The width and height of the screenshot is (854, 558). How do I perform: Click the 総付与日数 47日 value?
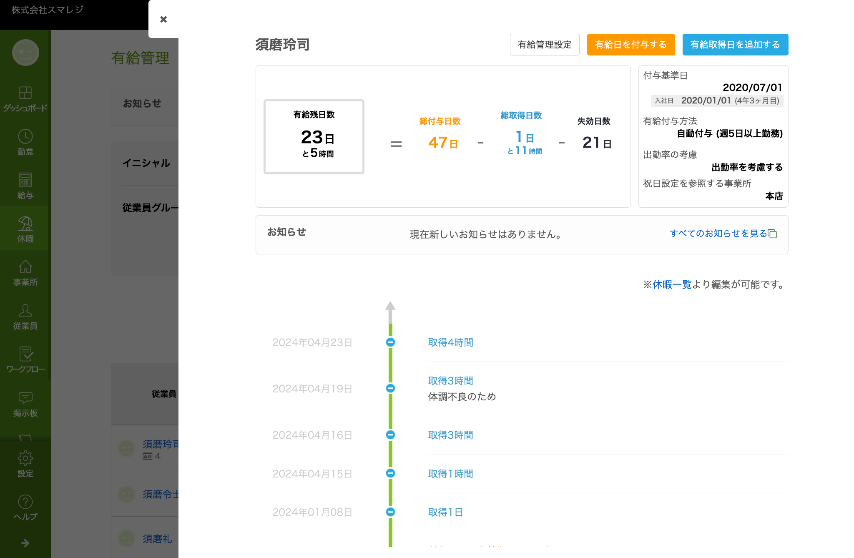pyautogui.click(x=443, y=143)
